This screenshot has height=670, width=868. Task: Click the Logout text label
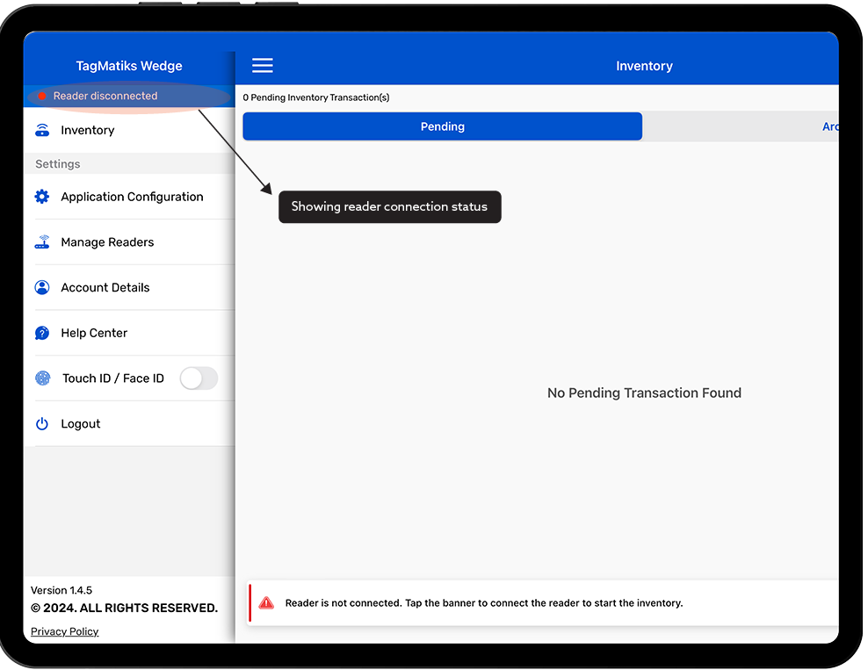81,424
